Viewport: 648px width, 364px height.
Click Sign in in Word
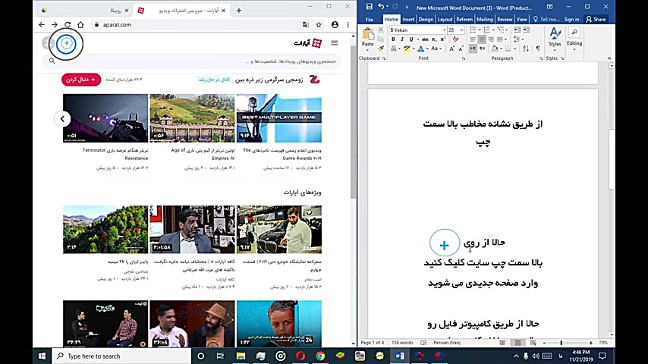[x=571, y=20]
